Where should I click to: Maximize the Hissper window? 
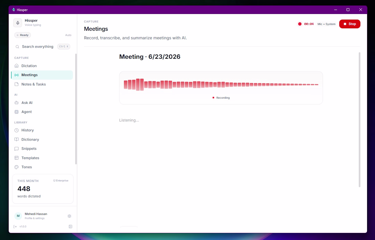(348, 10)
